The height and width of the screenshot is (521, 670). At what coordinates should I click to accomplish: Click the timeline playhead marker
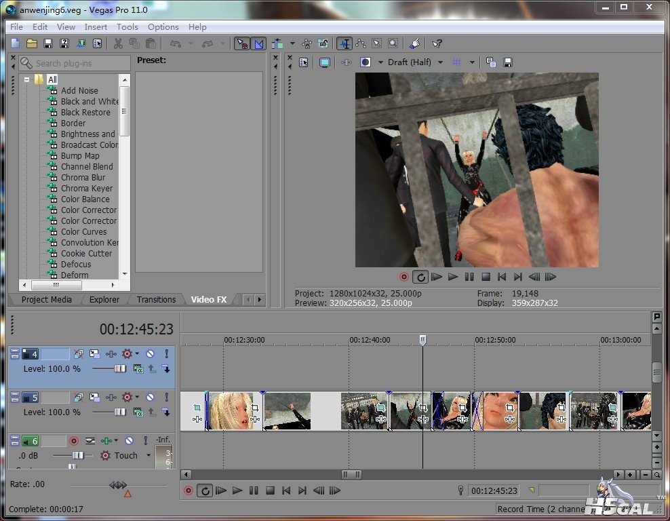422,340
